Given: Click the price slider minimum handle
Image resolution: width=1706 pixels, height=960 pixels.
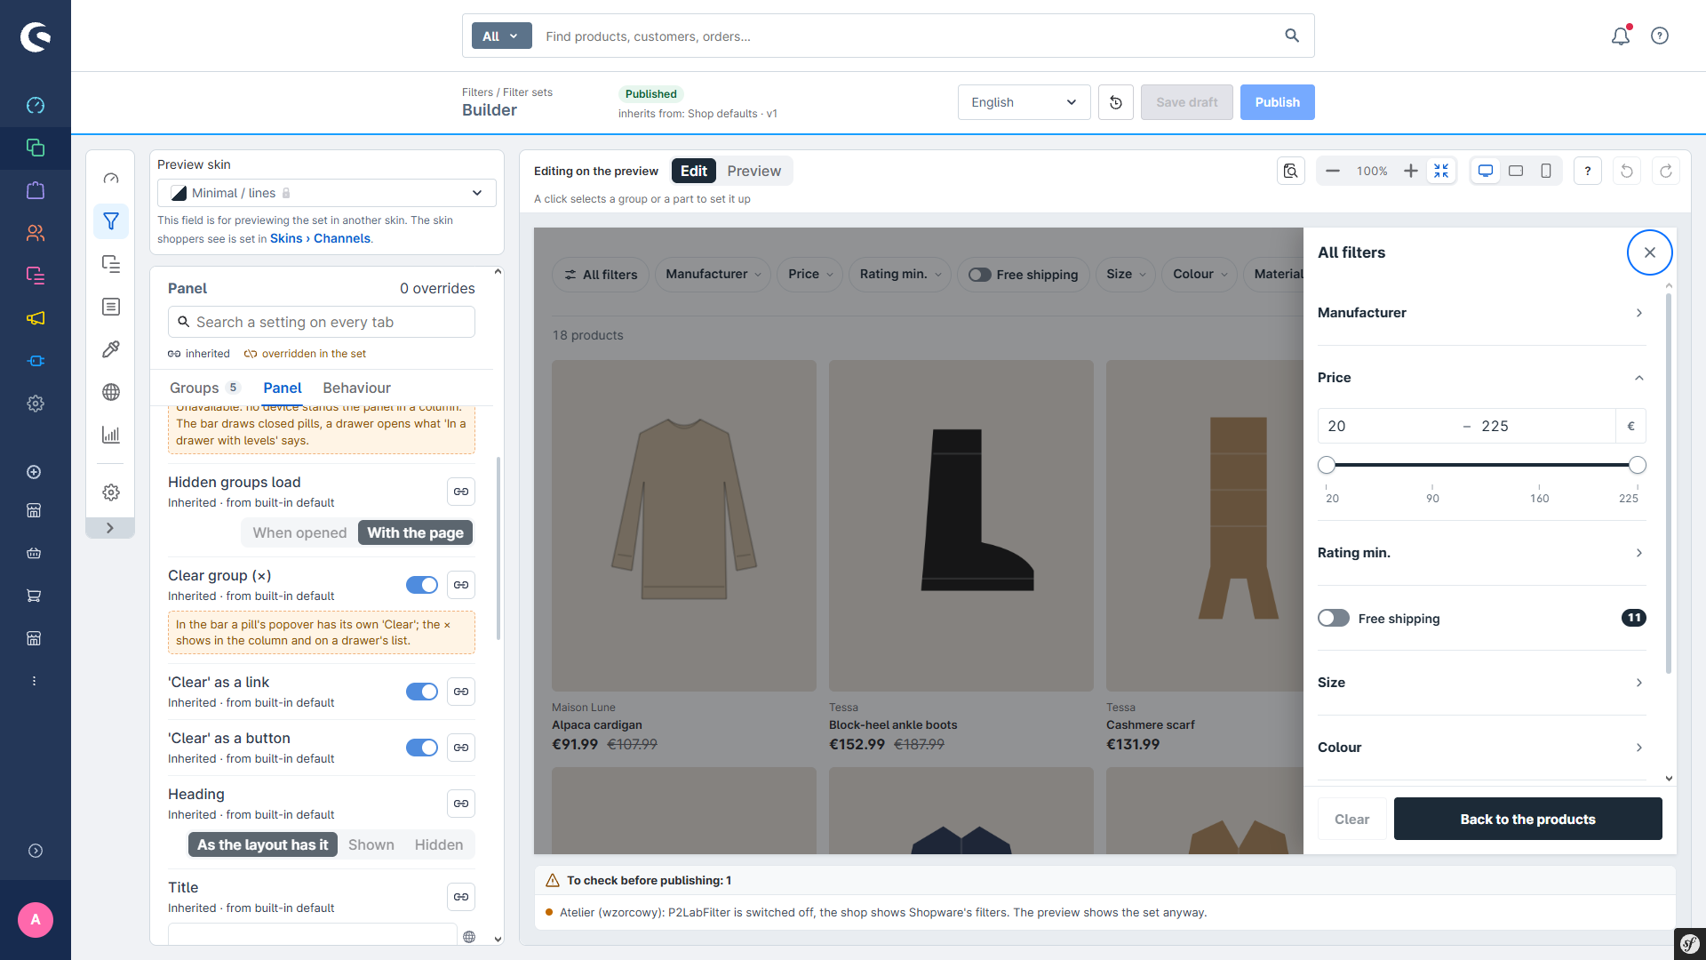Looking at the screenshot, I should tap(1327, 465).
